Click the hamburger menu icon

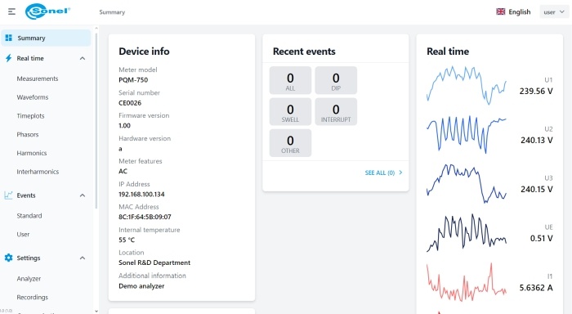pos(11,11)
